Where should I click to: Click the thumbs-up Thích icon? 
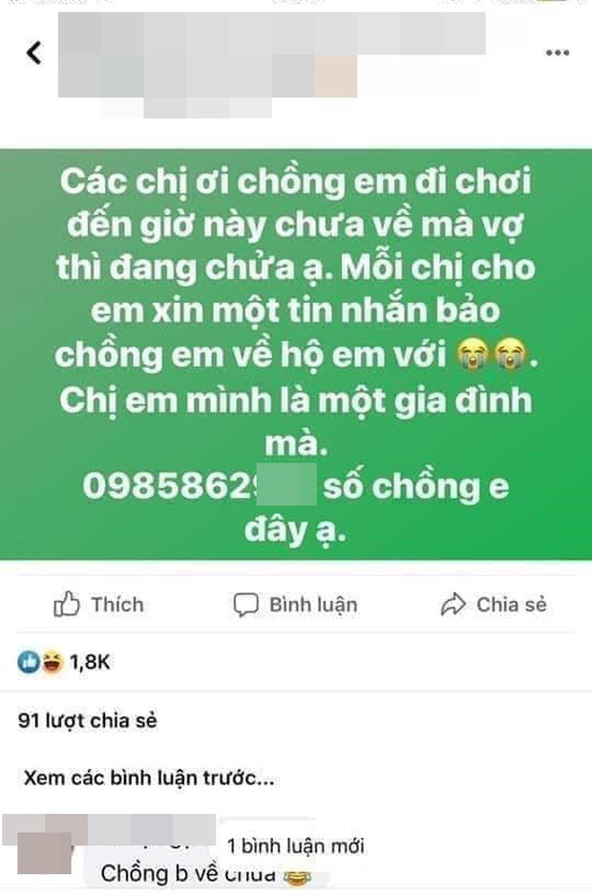pyautogui.click(x=67, y=604)
